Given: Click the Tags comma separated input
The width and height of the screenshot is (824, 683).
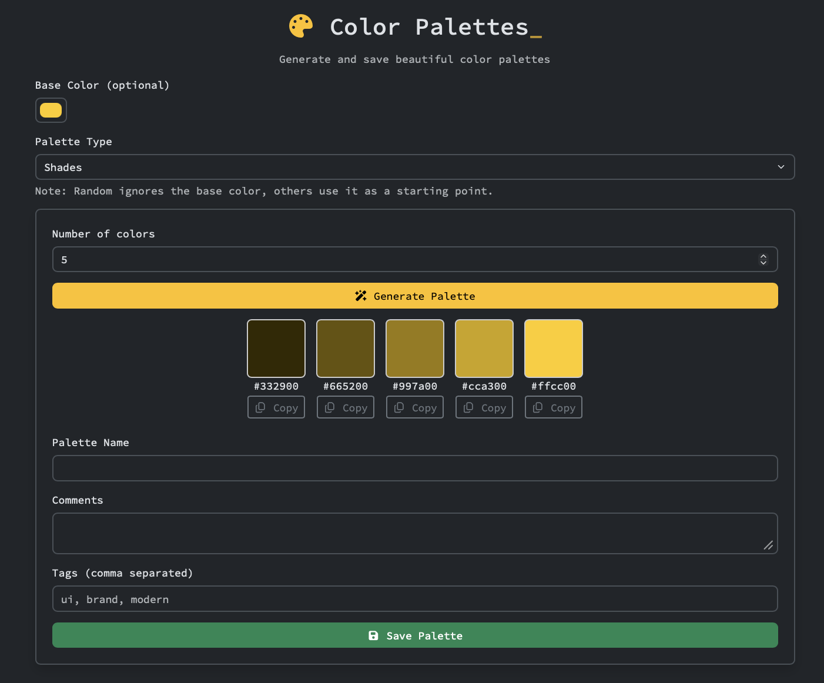Looking at the screenshot, I should [415, 598].
